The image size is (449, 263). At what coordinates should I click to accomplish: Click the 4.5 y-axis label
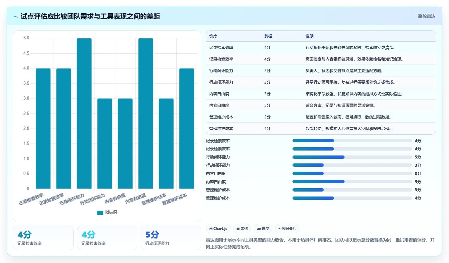pyautogui.click(x=26, y=53)
